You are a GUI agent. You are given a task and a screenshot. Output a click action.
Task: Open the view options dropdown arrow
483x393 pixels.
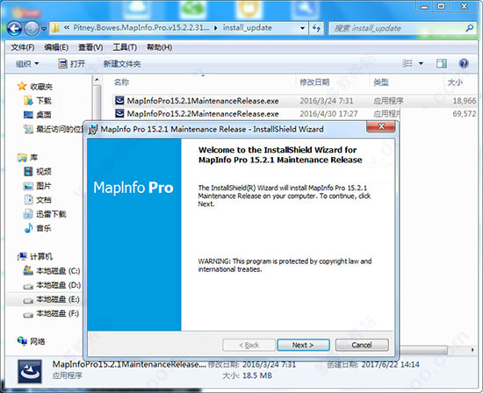point(421,64)
